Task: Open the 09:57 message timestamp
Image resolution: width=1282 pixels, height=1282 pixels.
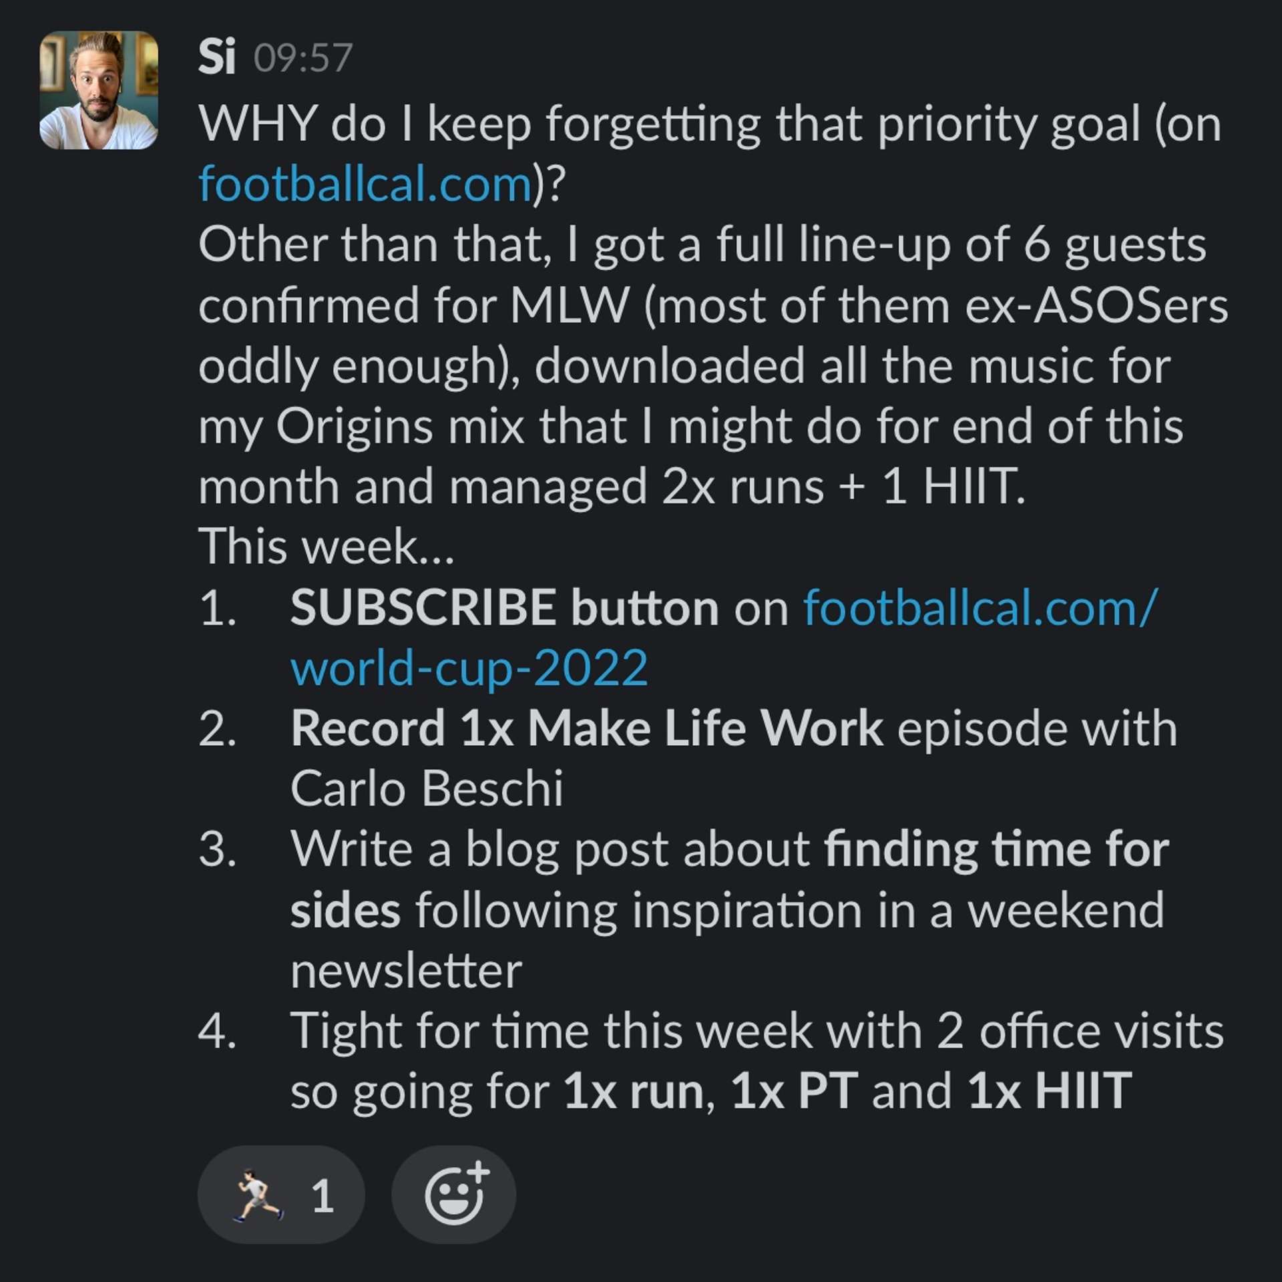Action: point(303,58)
